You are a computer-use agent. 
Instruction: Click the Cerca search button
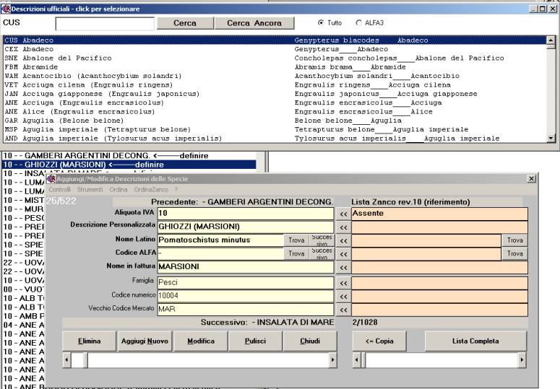[185, 23]
